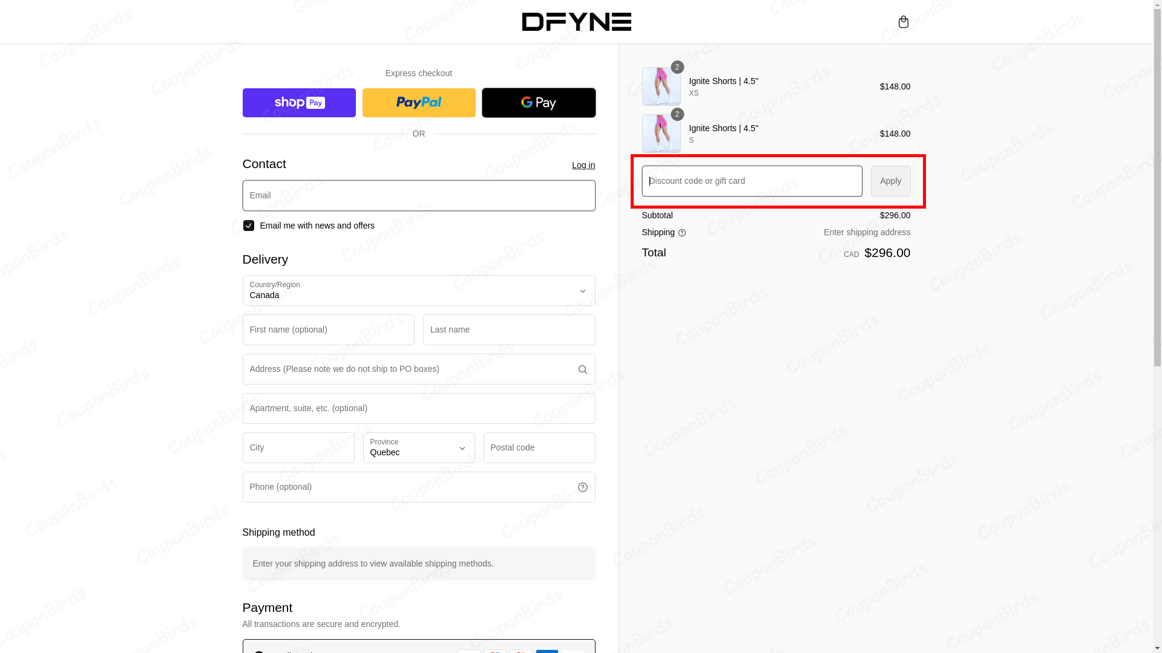Apply the discount code

[890, 180]
